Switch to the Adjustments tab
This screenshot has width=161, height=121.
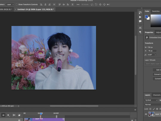pyautogui.click(x=158, y=32)
